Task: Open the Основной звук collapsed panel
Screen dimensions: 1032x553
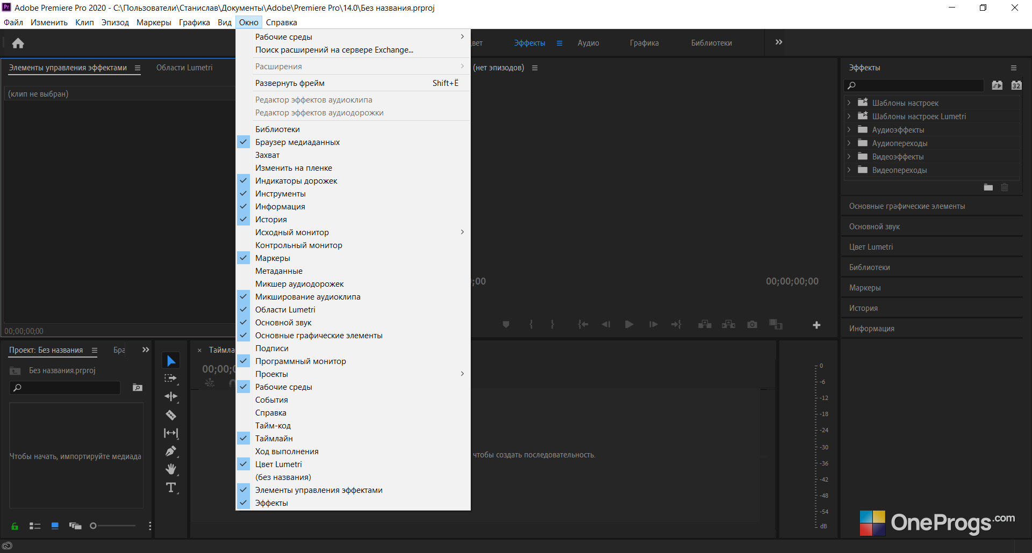Action: click(875, 227)
